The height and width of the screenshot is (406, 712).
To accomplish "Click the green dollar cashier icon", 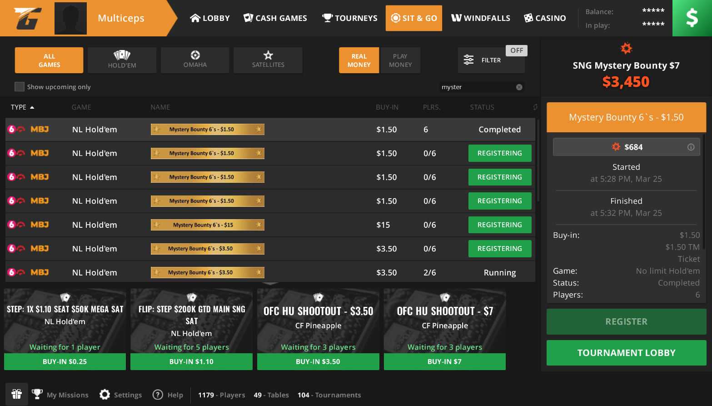I will coord(692,18).
